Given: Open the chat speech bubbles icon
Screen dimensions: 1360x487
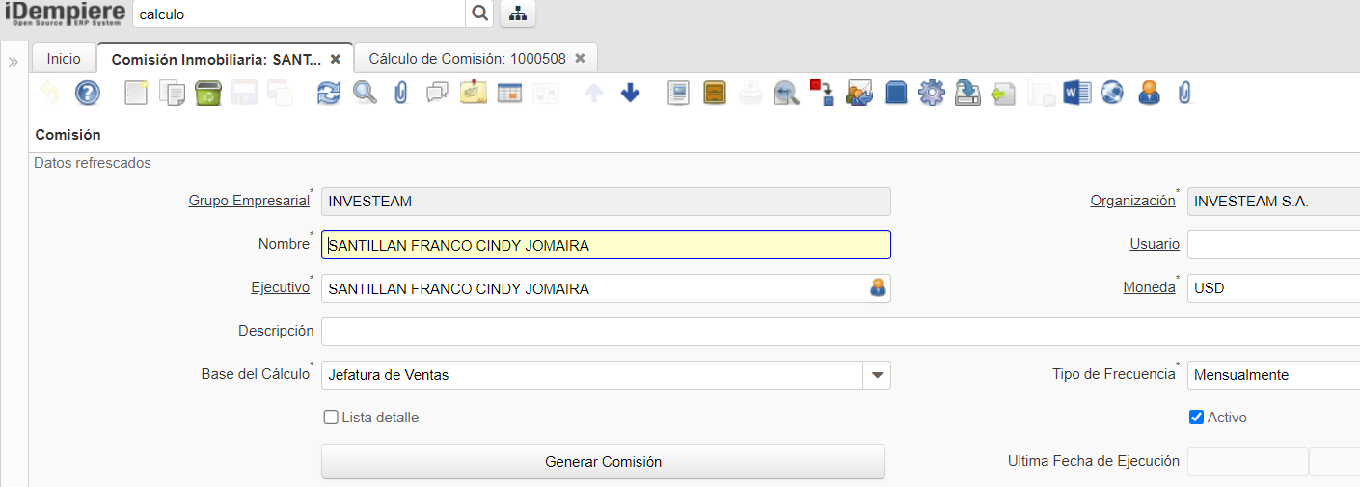Looking at the screenshot, I should [x=437, y=93].
